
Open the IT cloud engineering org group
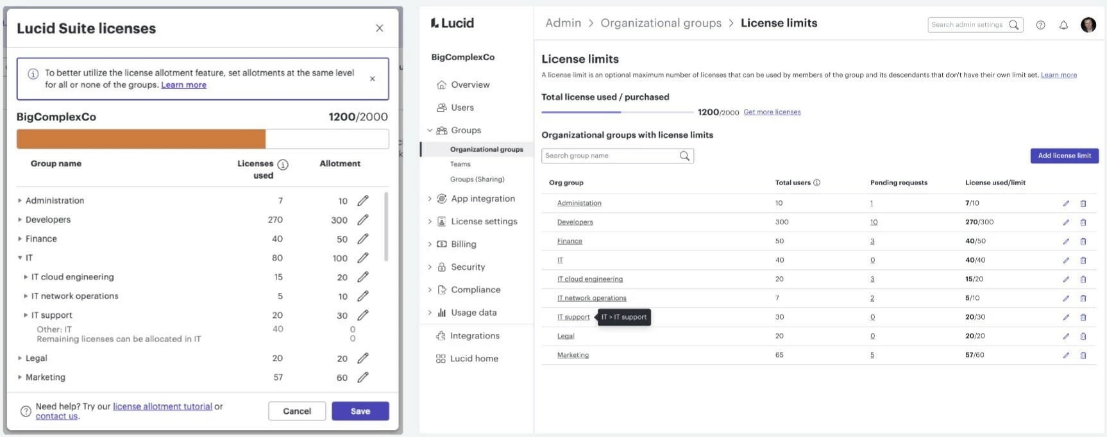590,279
